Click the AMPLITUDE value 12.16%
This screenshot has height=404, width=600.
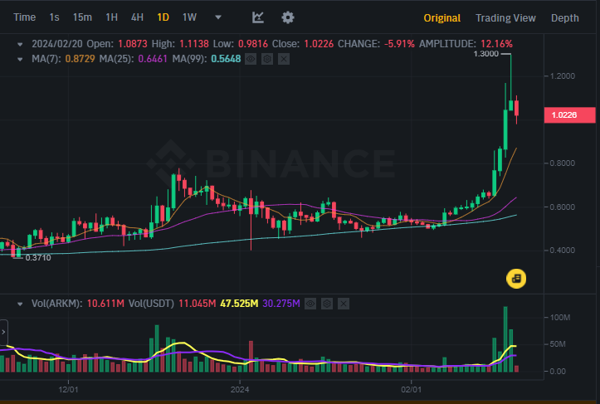click(x=497, y=44)
